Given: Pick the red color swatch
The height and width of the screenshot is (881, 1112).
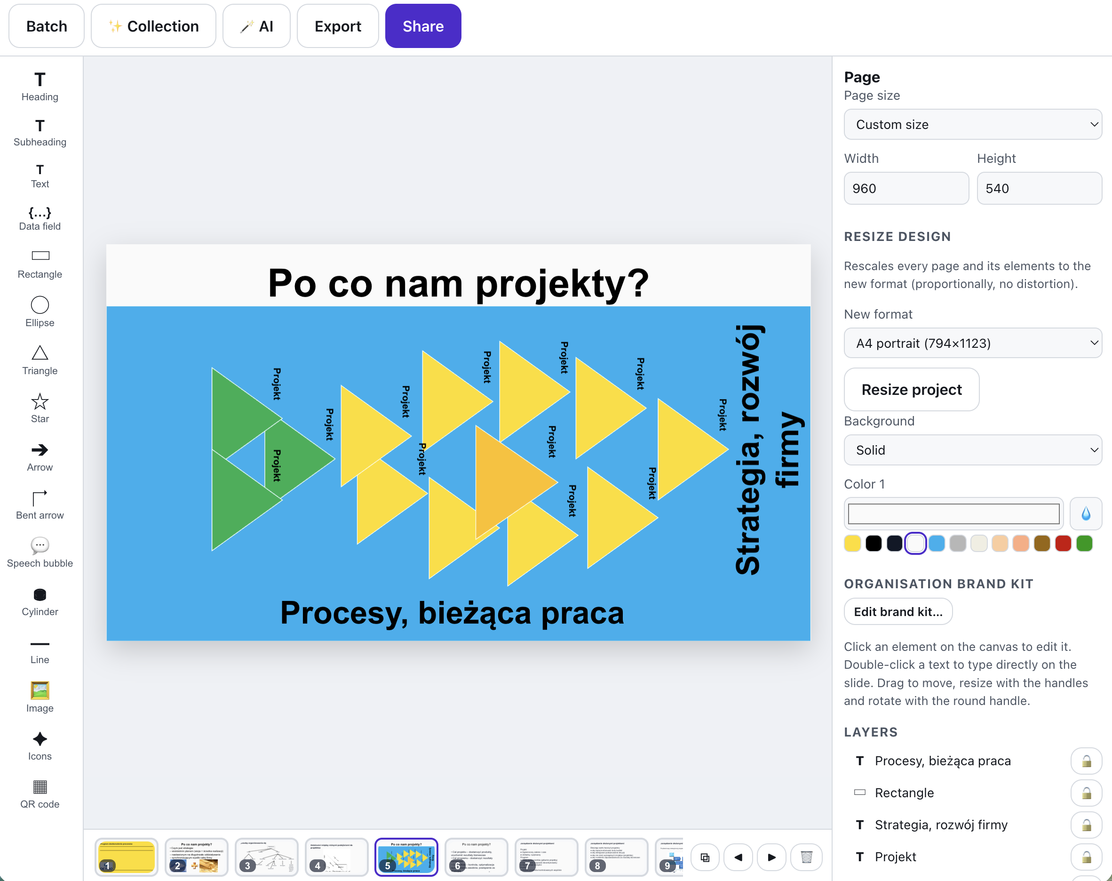Looking at the screenshot, I should pos(1063,543).
